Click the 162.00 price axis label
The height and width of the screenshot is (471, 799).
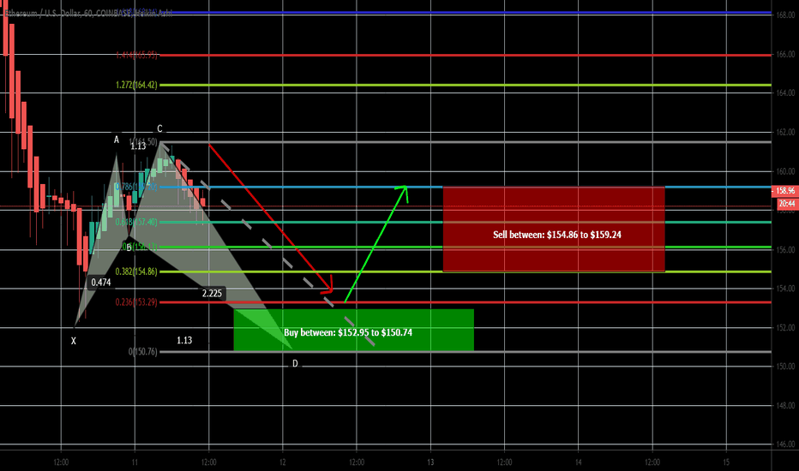[x=785, y=132]
